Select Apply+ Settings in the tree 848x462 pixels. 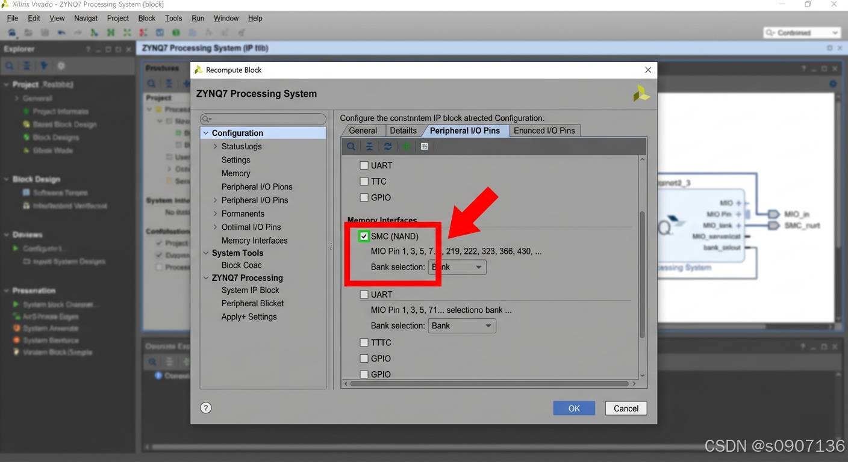click(249, 317)
